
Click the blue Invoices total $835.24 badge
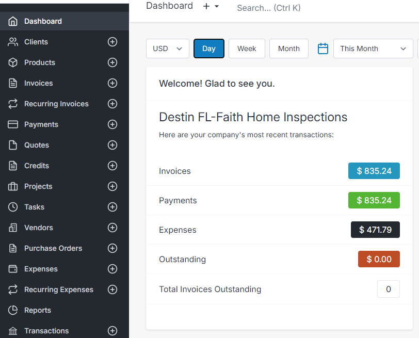(x=374, y=171)
